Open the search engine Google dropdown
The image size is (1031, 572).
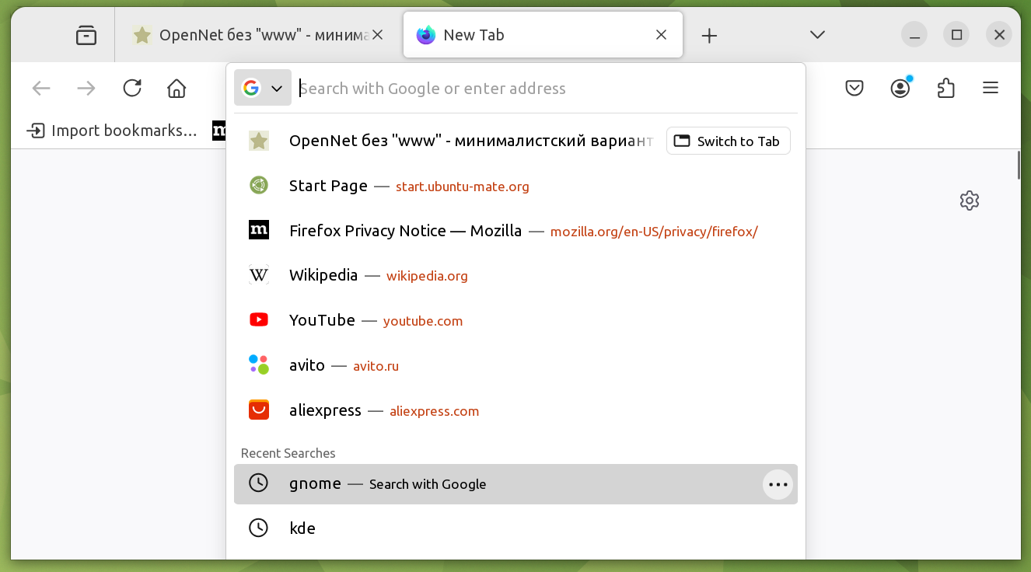pyautogui.click(x=263, y=88)
